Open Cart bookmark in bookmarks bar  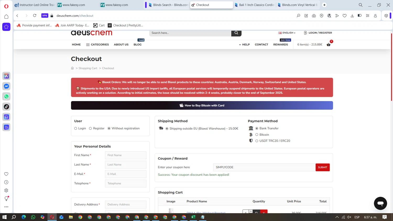pos(99,25)
